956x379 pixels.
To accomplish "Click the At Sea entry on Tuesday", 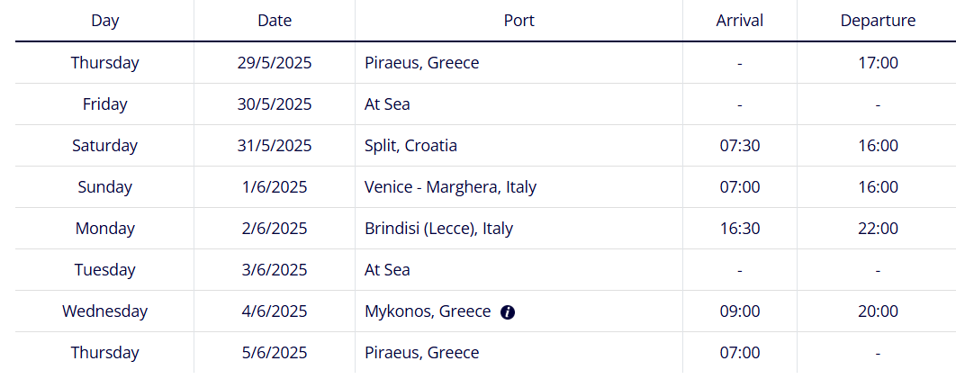I will pyautogui.click(x=387, y=270).
